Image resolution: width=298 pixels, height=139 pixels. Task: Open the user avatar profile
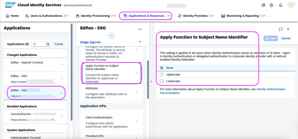tap(291, 5)
